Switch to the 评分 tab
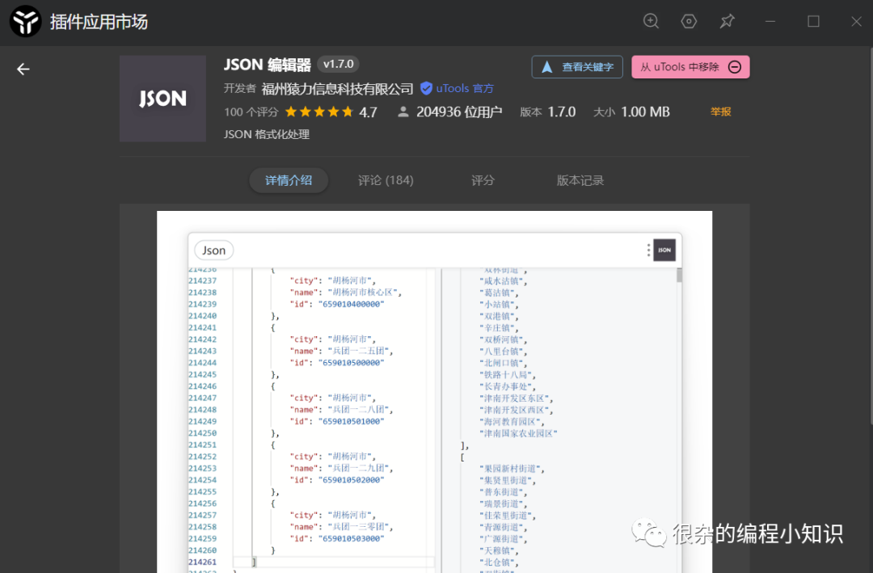This screenshot has width=873, height=573. point(483,180)
